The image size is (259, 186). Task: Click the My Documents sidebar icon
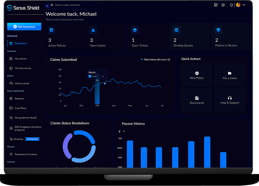(x=11, y=68)
